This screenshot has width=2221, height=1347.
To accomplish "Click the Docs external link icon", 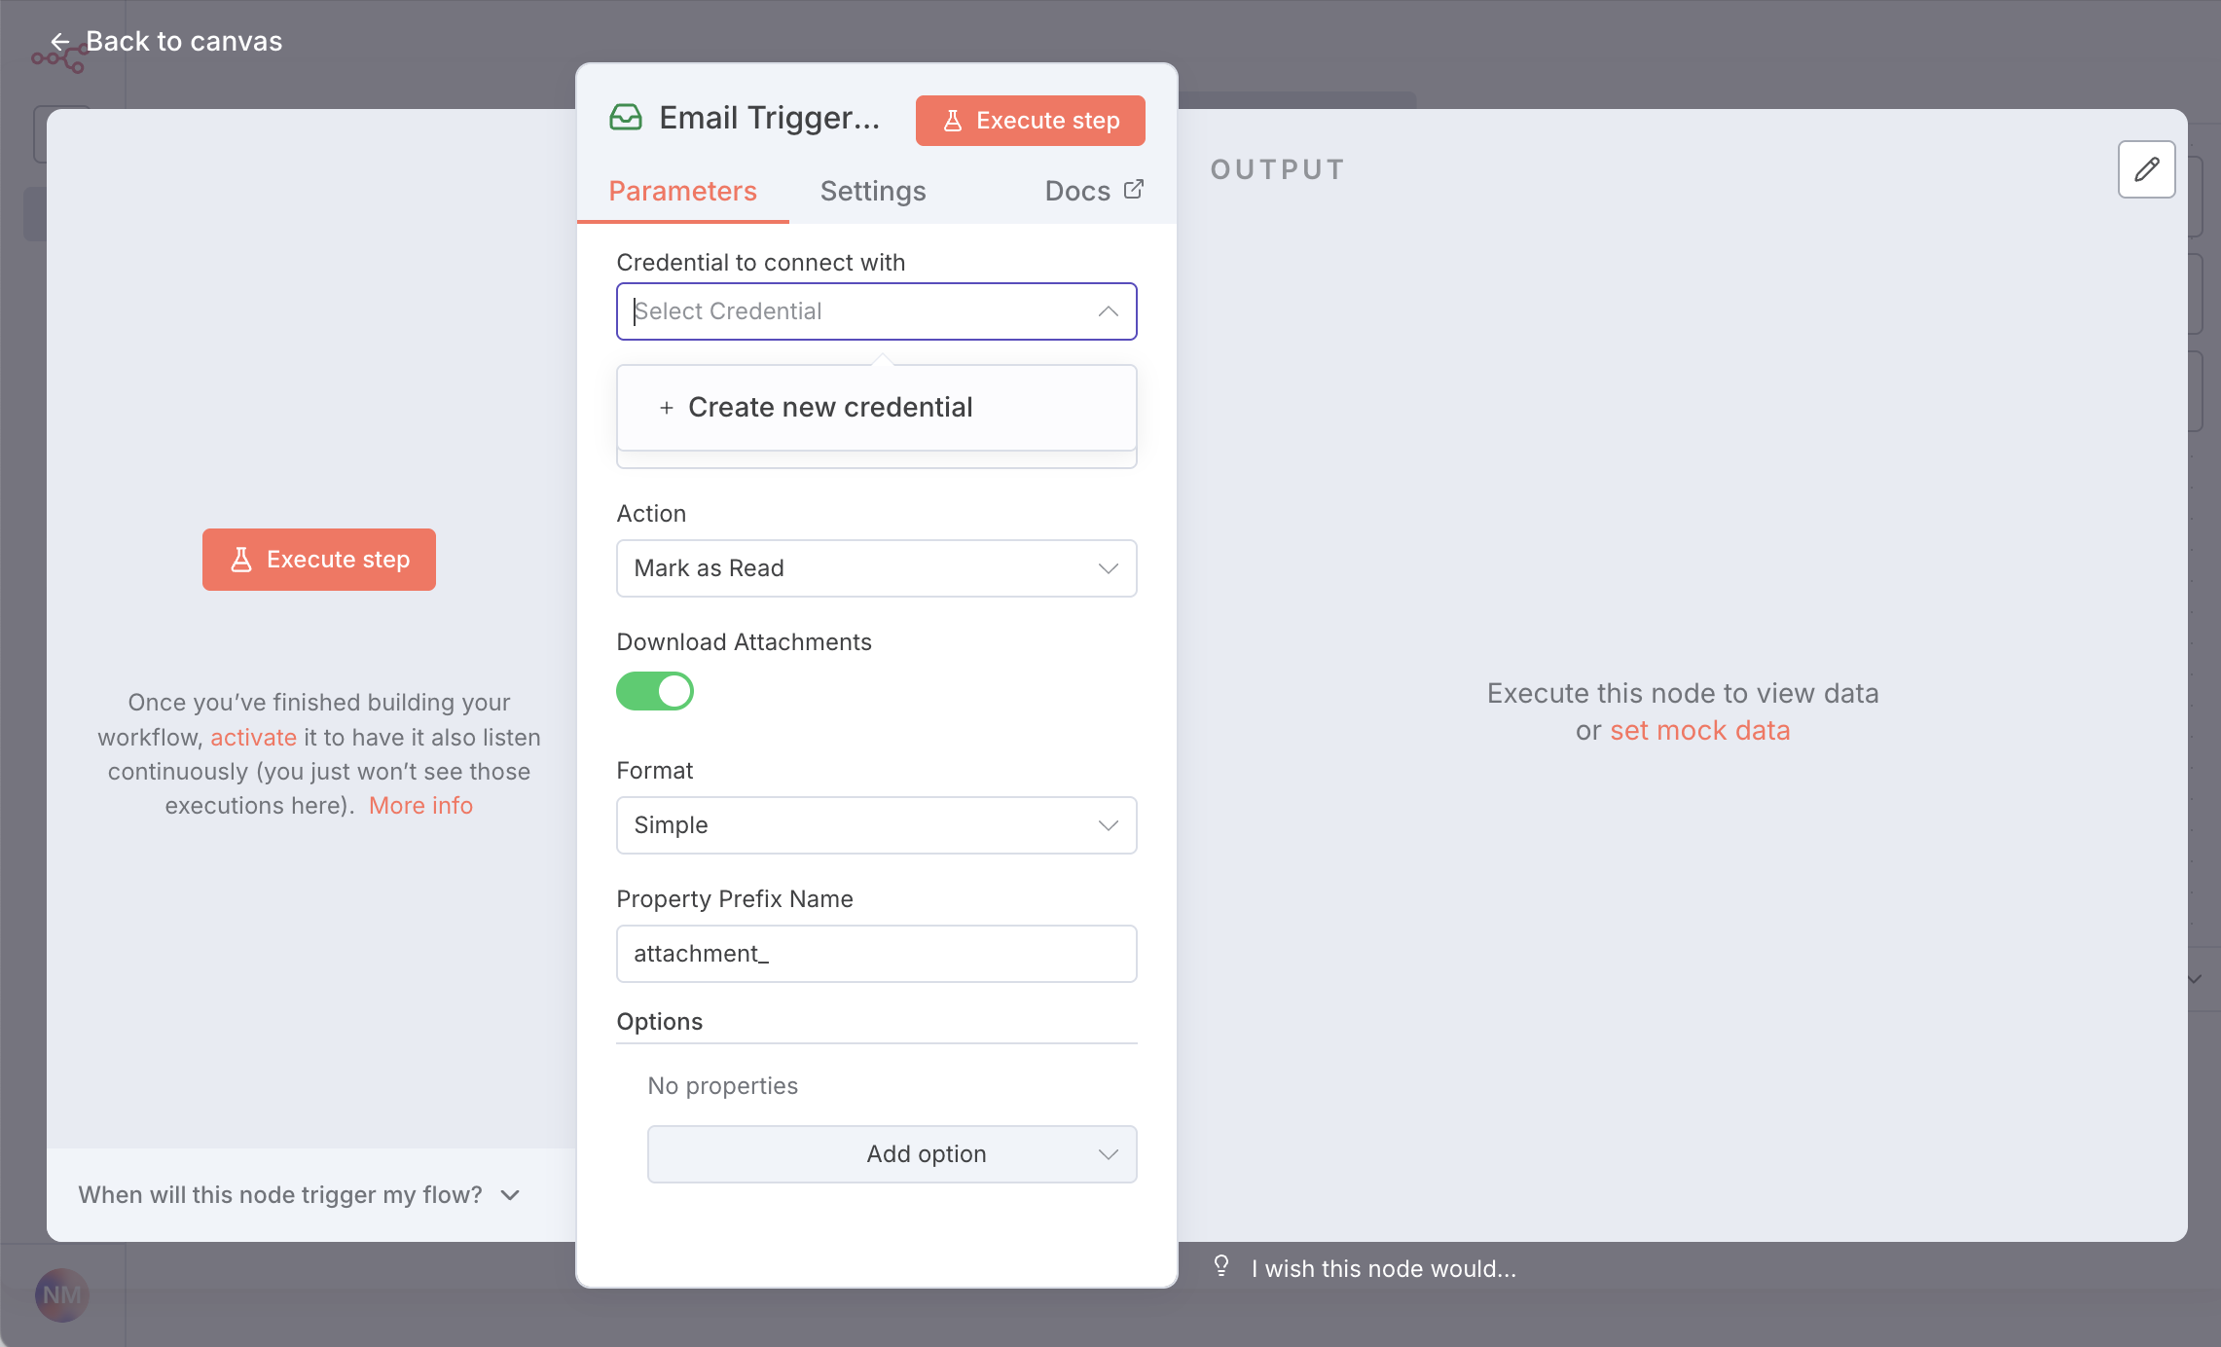I will [1133, 190].
